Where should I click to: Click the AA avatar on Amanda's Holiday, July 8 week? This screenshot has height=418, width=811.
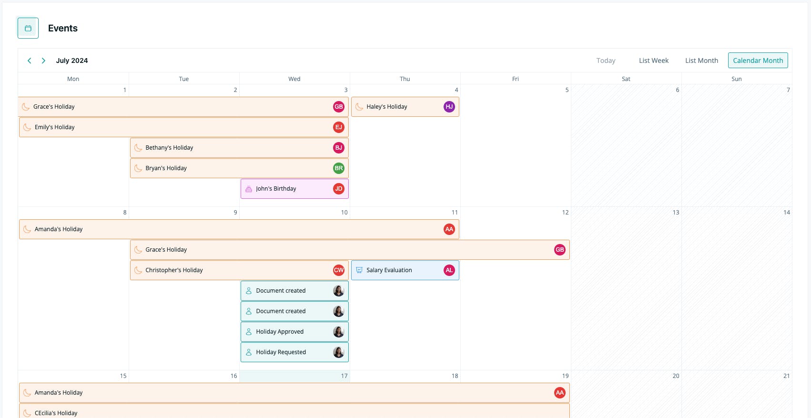click(x=449, y=229)
